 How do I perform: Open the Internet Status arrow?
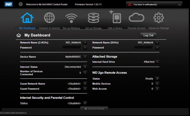[85, 67]
